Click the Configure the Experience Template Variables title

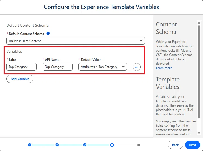[101, 7]
